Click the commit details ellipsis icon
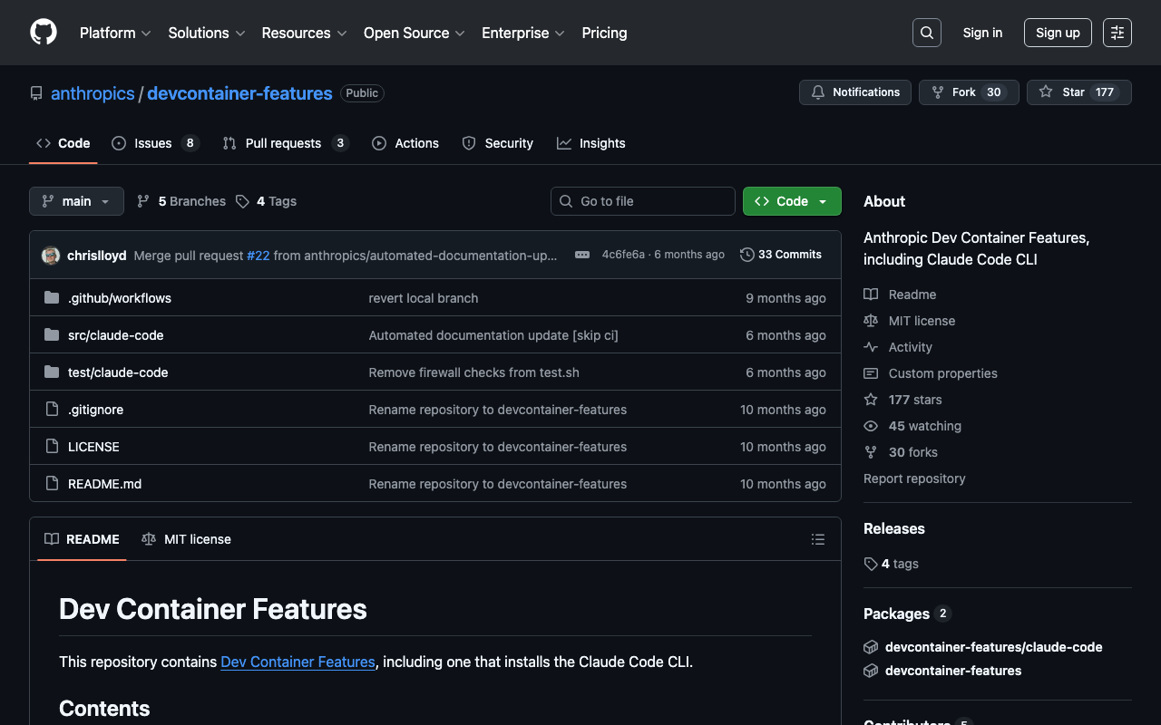Screen dimensions: 1161x725 582,255
